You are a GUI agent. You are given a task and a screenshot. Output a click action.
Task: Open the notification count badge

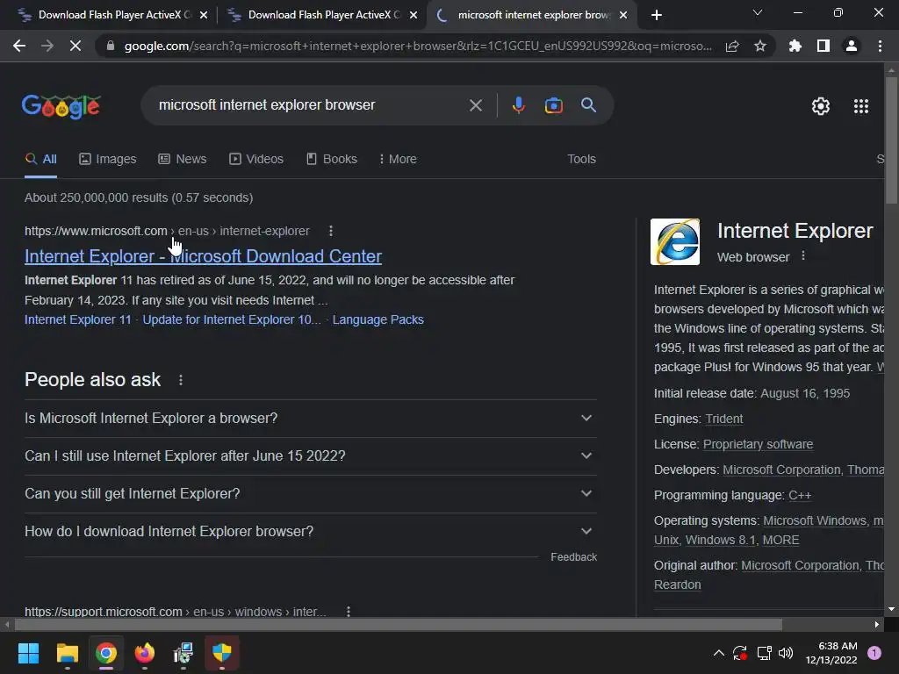pos(874,653)
